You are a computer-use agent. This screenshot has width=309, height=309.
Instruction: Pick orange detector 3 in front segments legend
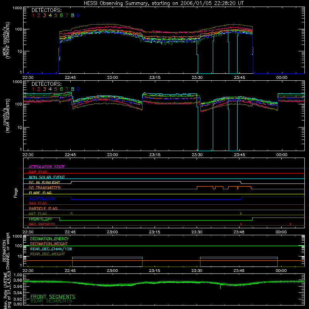click(x=44, y=15)
